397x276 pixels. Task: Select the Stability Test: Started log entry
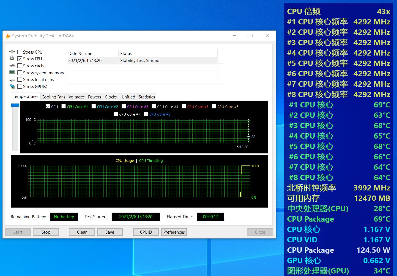[x=140, y=60]
